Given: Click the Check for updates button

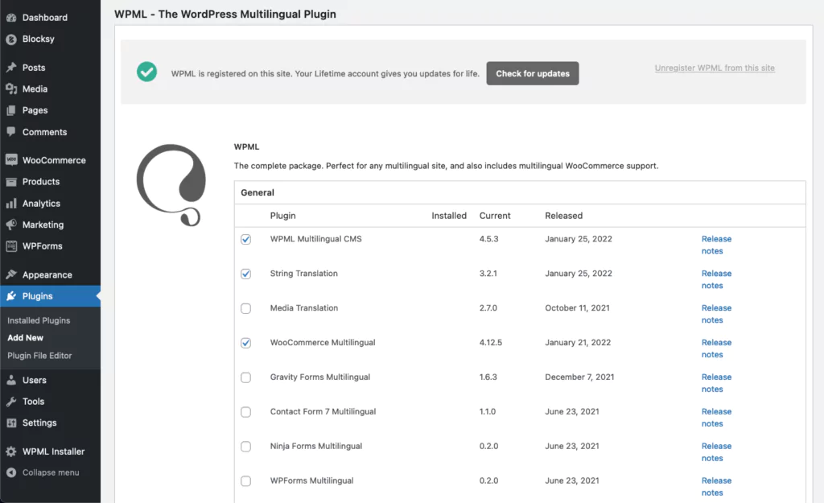Looking at the screenshot, I should coord(533,73).
